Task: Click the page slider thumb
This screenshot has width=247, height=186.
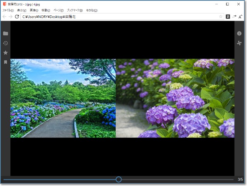Action: pyautogui.click(x=118, y=179)
